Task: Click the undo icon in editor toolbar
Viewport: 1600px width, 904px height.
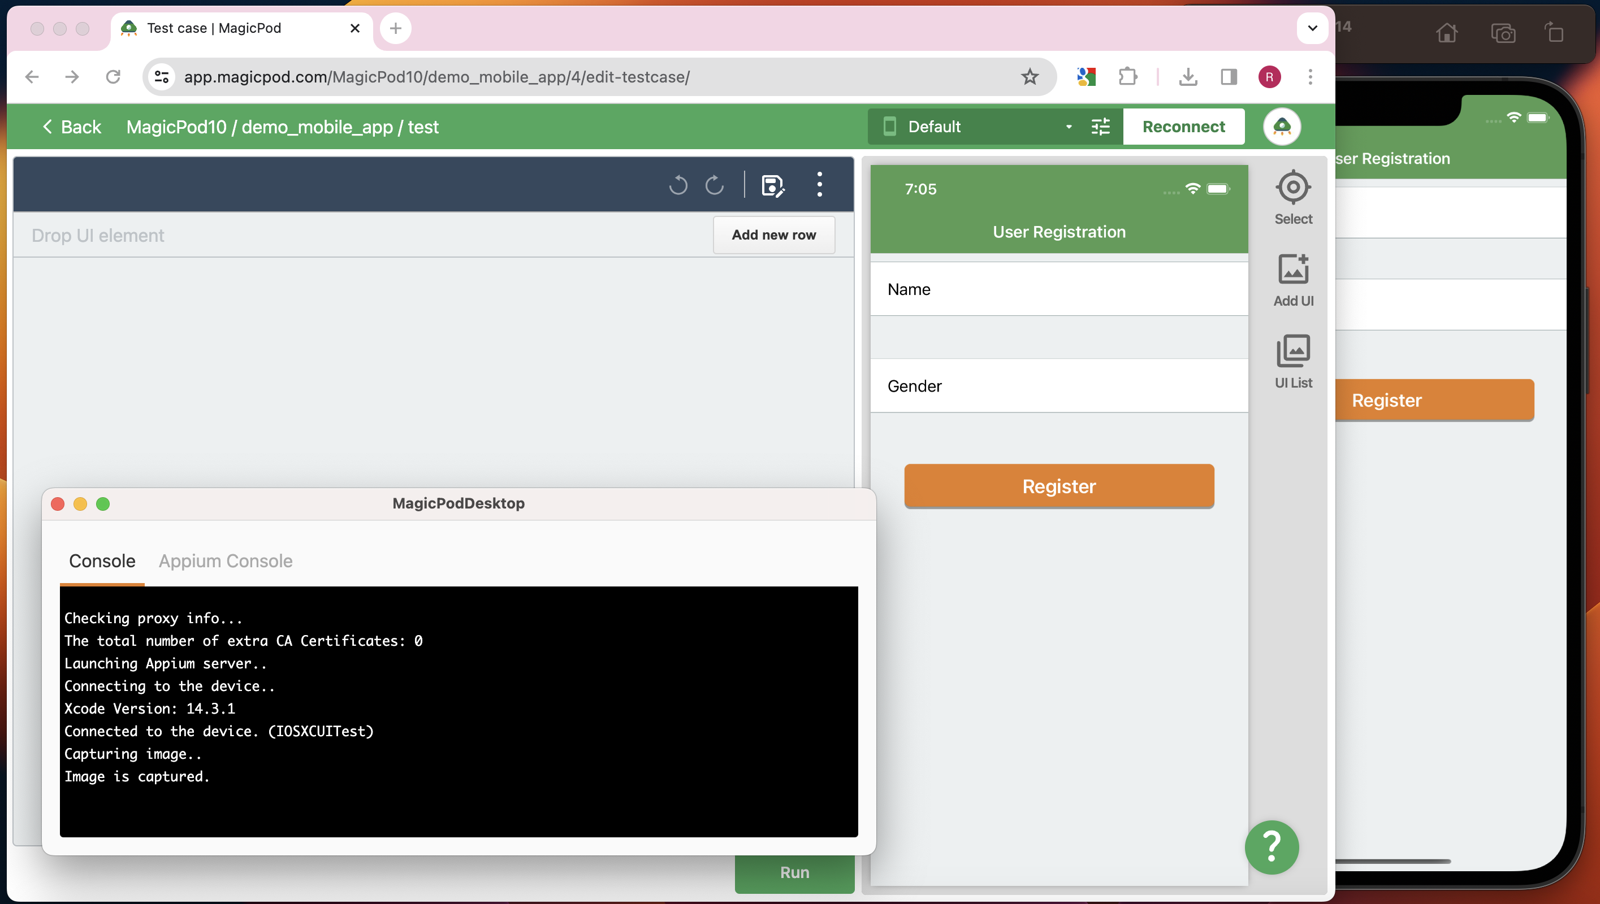Action: (x=678, y=184)
